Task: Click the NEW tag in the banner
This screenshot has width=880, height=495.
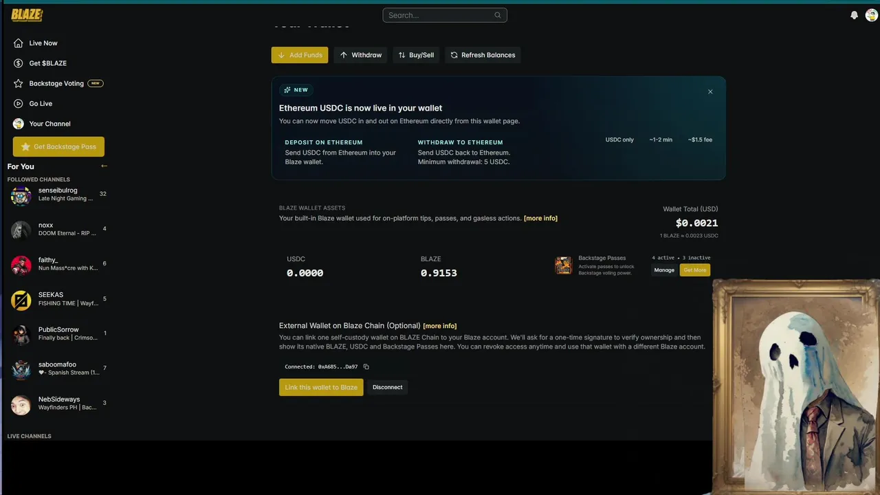Action: click(x=296, y=90)
